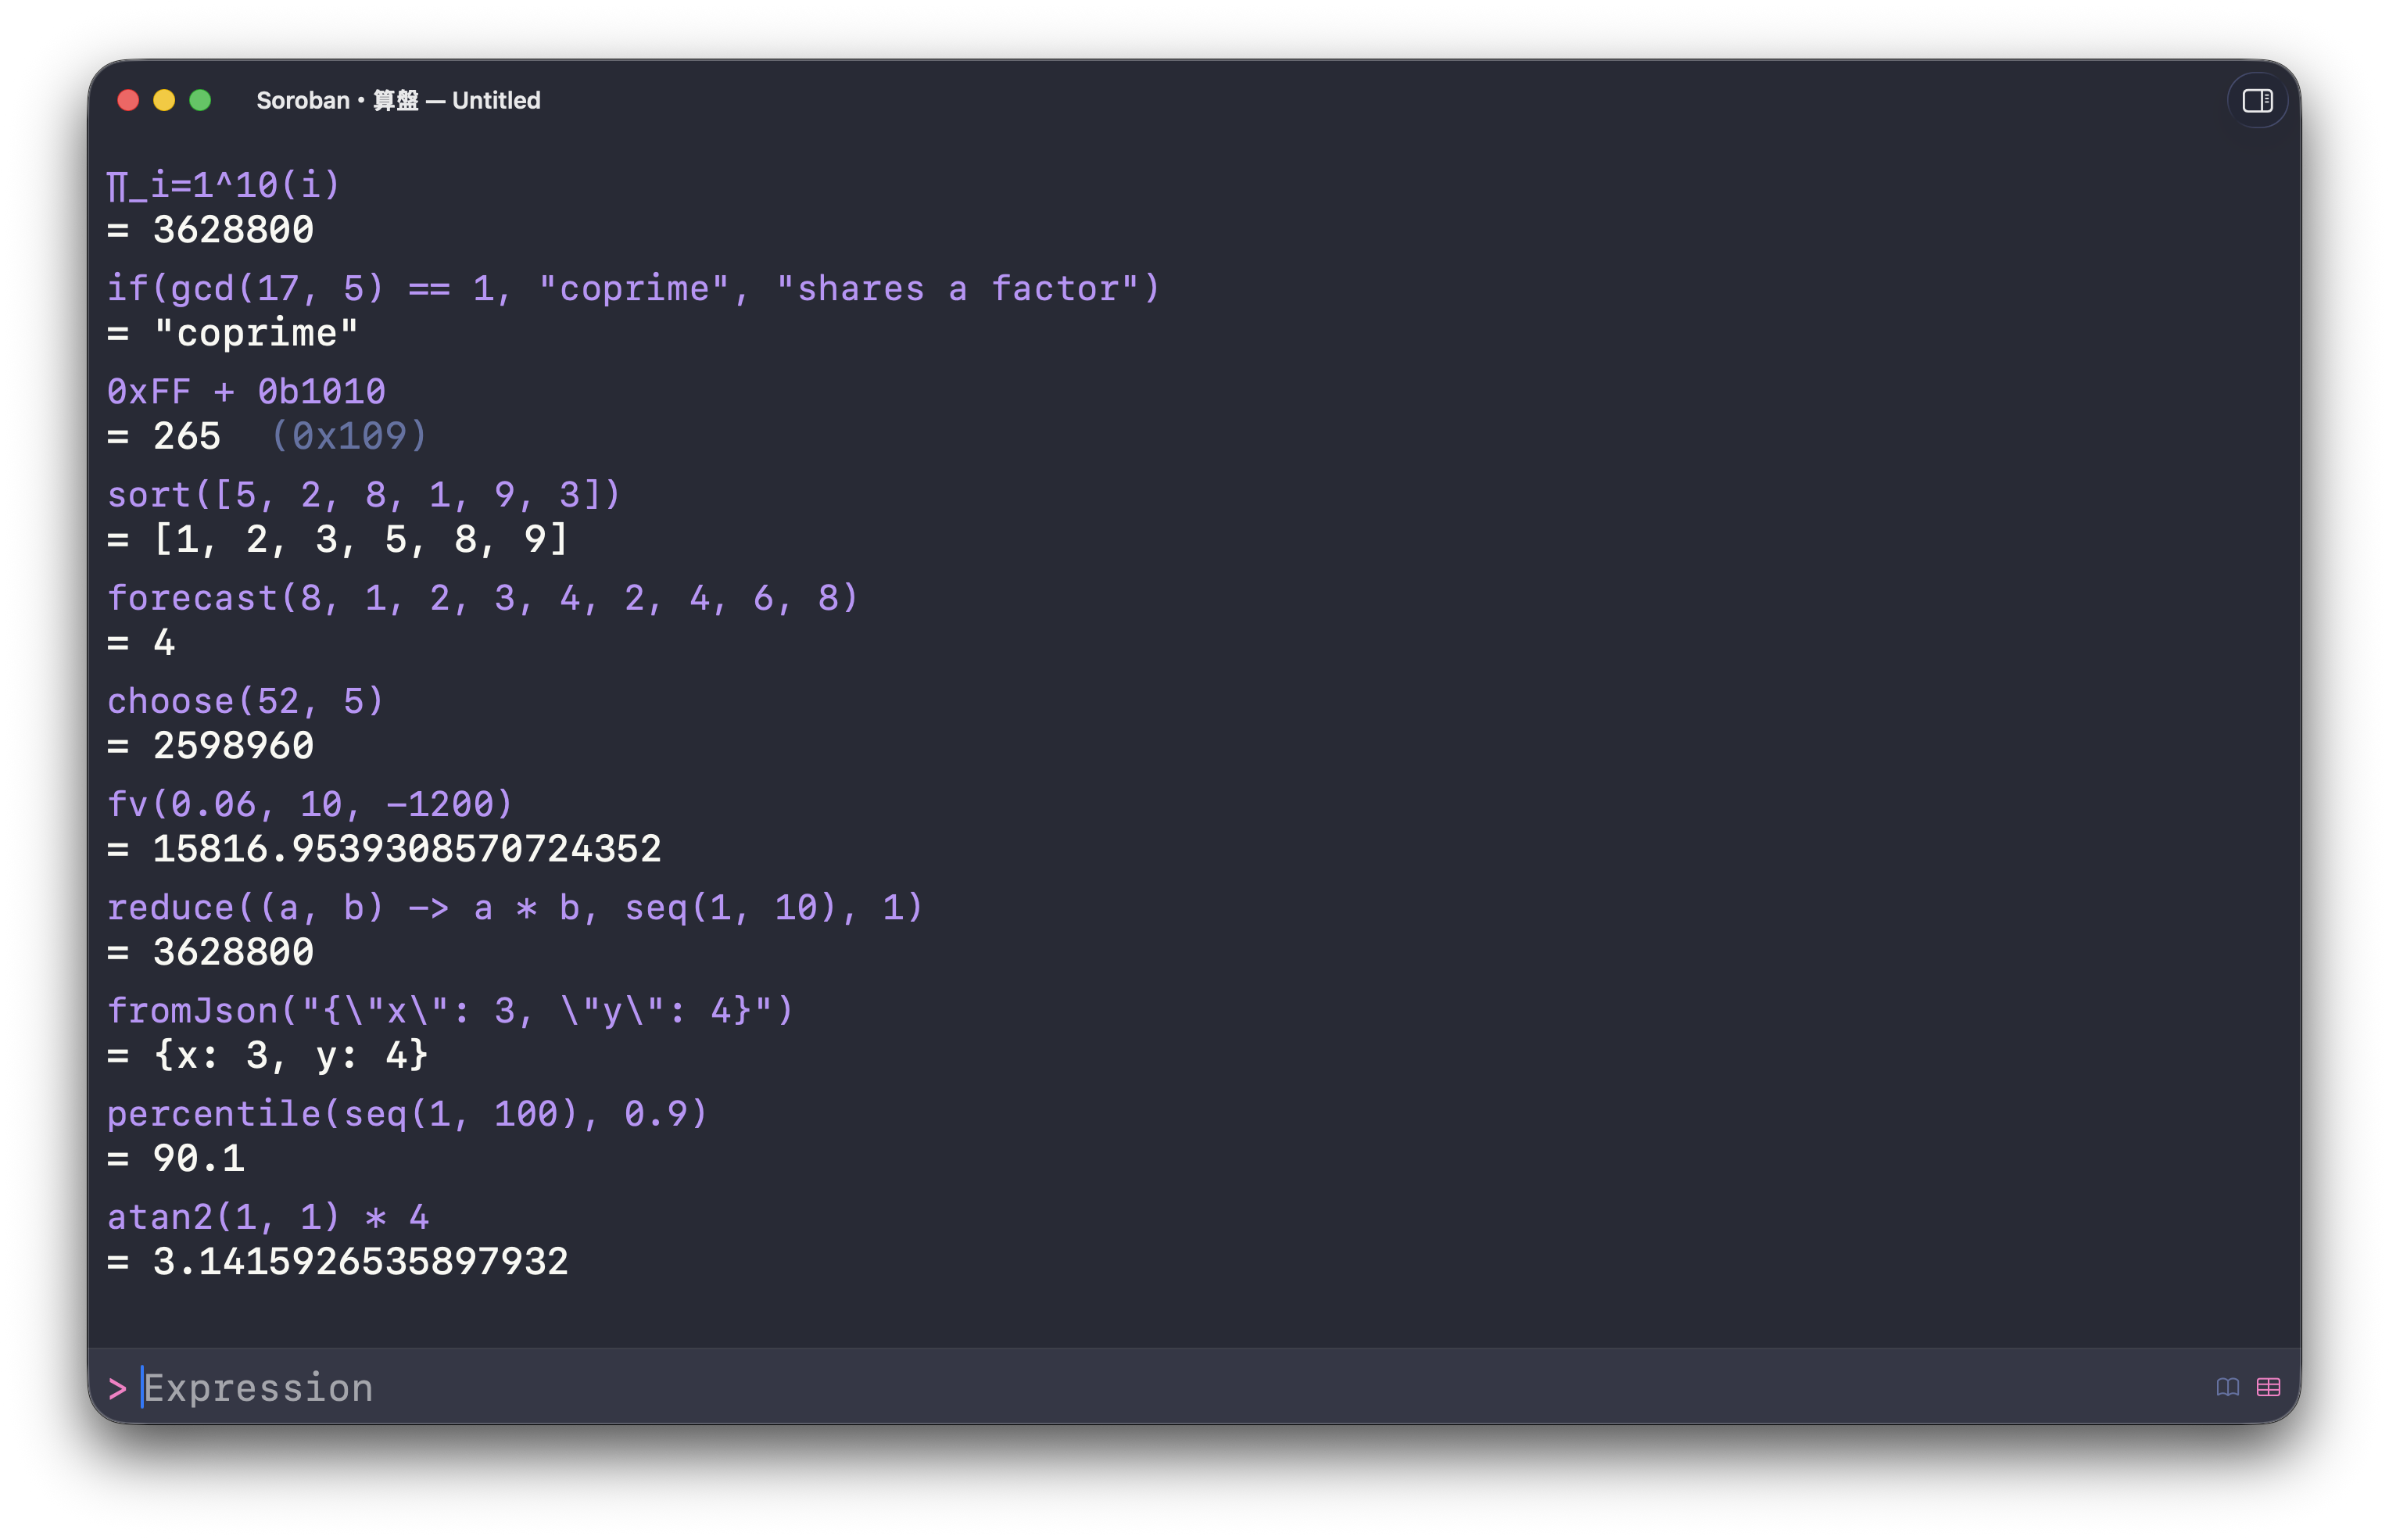Image resolution: width=2389 pixels, height=1540 pixels.
Task: Click the pink prompt chevron
Action: point(117,1388)
